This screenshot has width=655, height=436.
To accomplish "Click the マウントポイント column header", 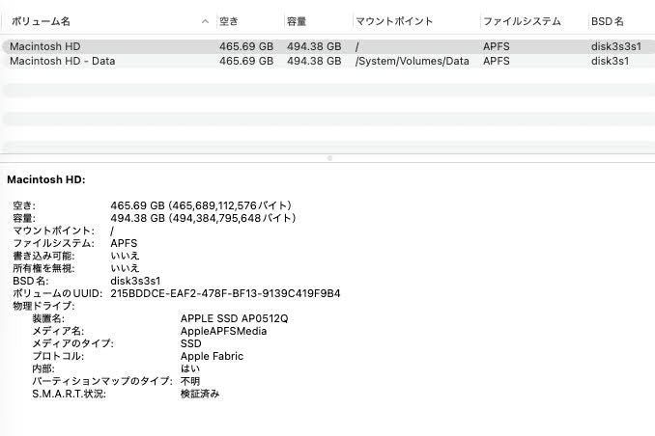I will (394, 21).
